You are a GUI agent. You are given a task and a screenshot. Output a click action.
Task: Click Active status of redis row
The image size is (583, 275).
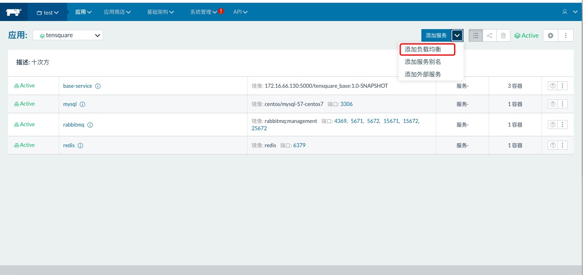coord(24,145)
